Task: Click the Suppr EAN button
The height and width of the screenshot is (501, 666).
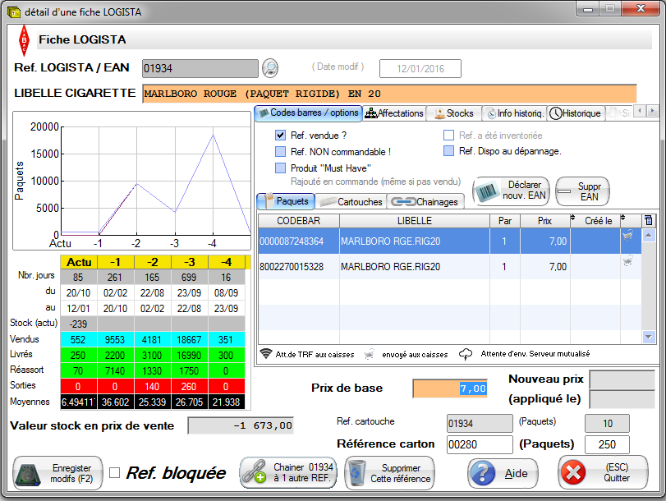Action: point(582,191)
